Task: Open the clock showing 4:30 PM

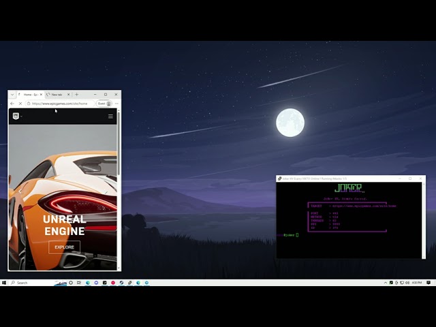Action: [416, 283]
